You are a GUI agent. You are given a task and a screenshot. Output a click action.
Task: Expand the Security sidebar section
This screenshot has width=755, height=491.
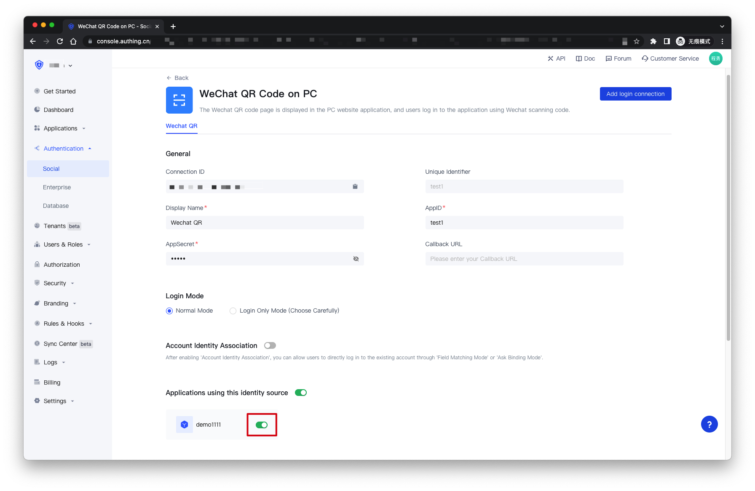(x=55, y=283)
